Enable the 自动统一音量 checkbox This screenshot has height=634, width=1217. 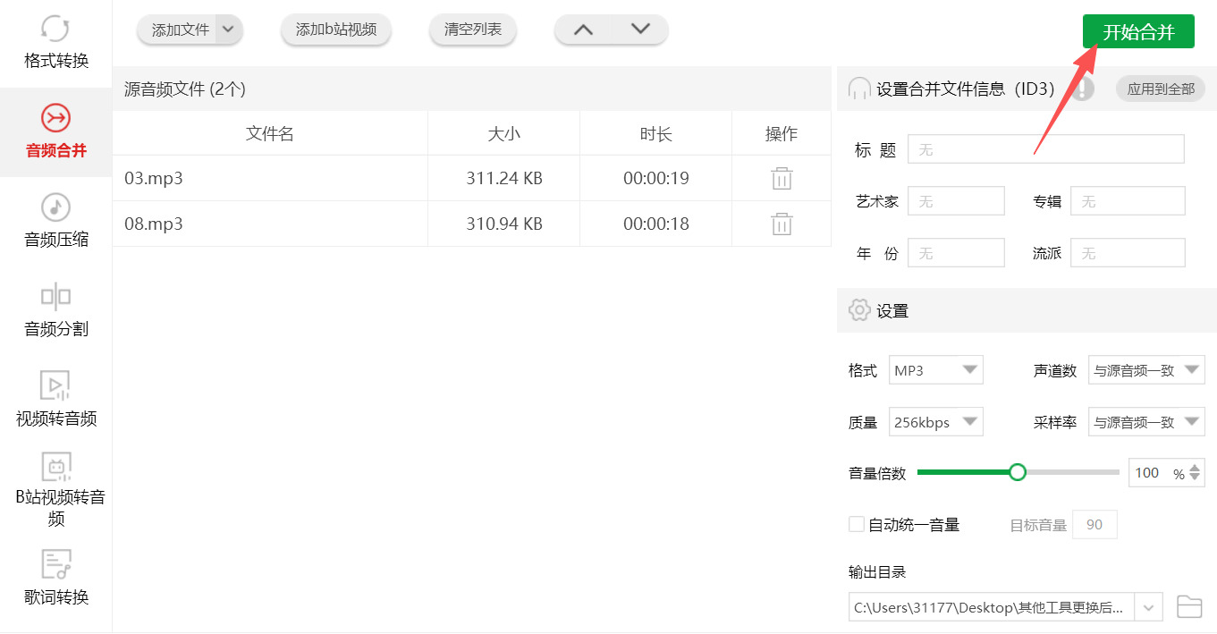pyautogui.click(x=856, y=524)
